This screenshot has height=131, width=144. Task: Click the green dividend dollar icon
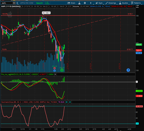coord(62,70)
